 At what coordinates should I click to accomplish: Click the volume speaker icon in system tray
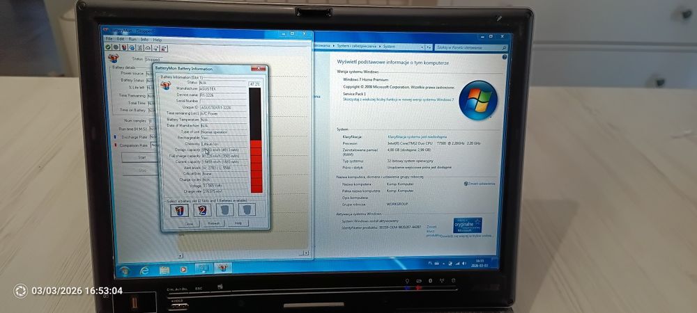464,264
